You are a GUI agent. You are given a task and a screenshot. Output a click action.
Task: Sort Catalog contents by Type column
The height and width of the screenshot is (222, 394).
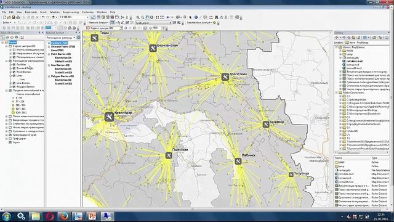(380, 158)
